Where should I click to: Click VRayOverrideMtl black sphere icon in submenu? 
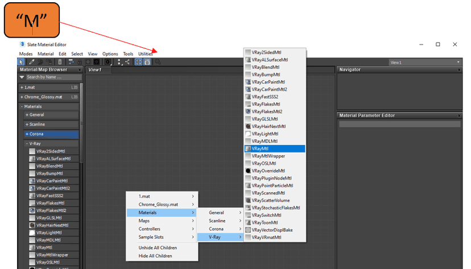click(x=248, y=171)
